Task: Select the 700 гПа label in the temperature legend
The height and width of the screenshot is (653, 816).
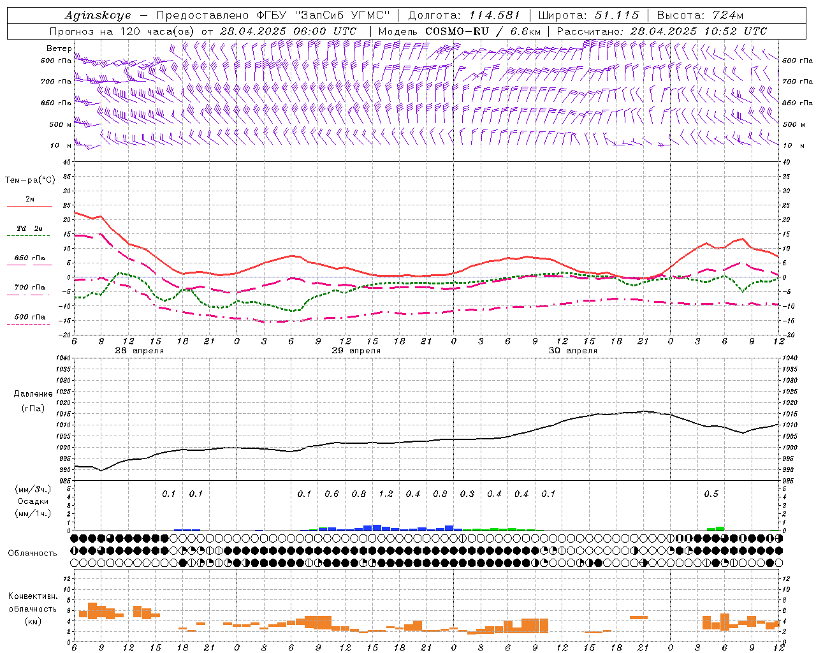Action: (30, 288)
